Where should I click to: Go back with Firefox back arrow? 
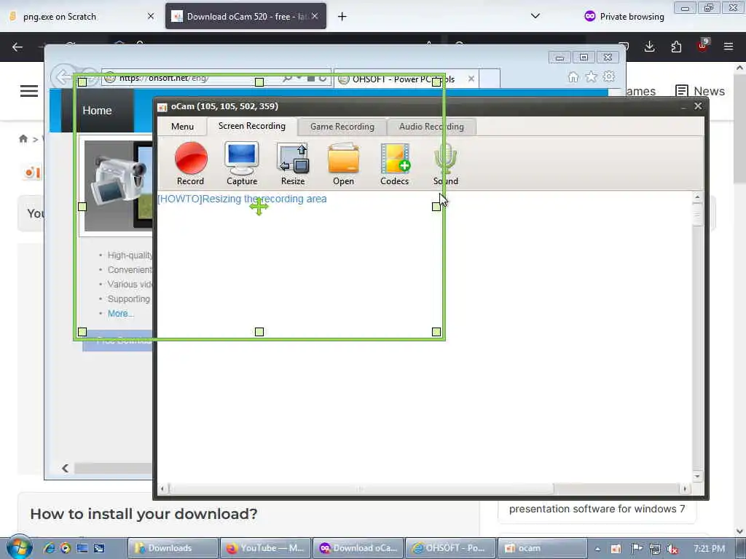click(x=17, y=47)
